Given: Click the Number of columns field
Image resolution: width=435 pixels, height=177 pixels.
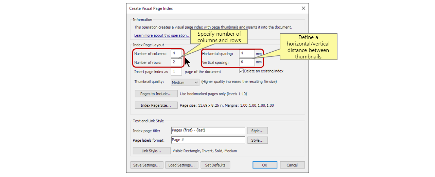Looking at the screenshot, I should tap(176, 54).
